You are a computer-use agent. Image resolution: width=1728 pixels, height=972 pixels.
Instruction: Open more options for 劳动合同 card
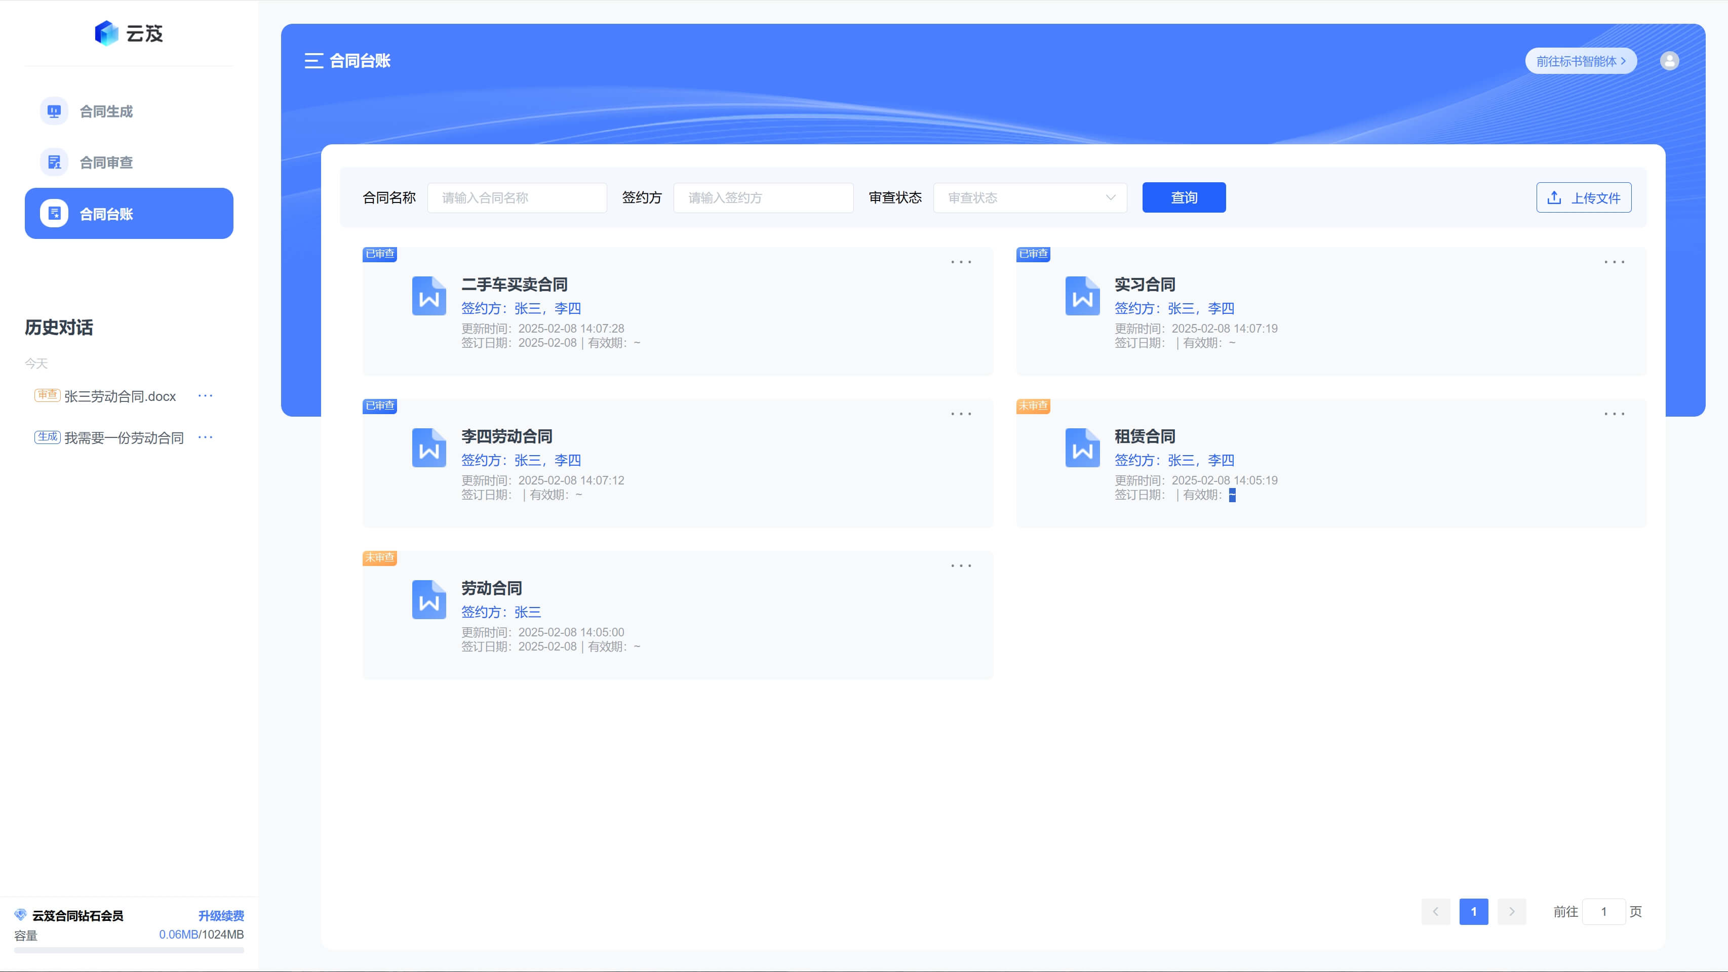961,566
